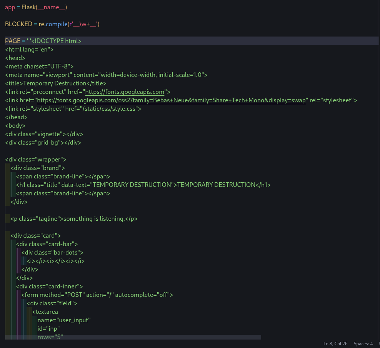Screen dimensions: 380x348
Task: Click the name="user_input" attribute
Action: (x=64, y=320)
